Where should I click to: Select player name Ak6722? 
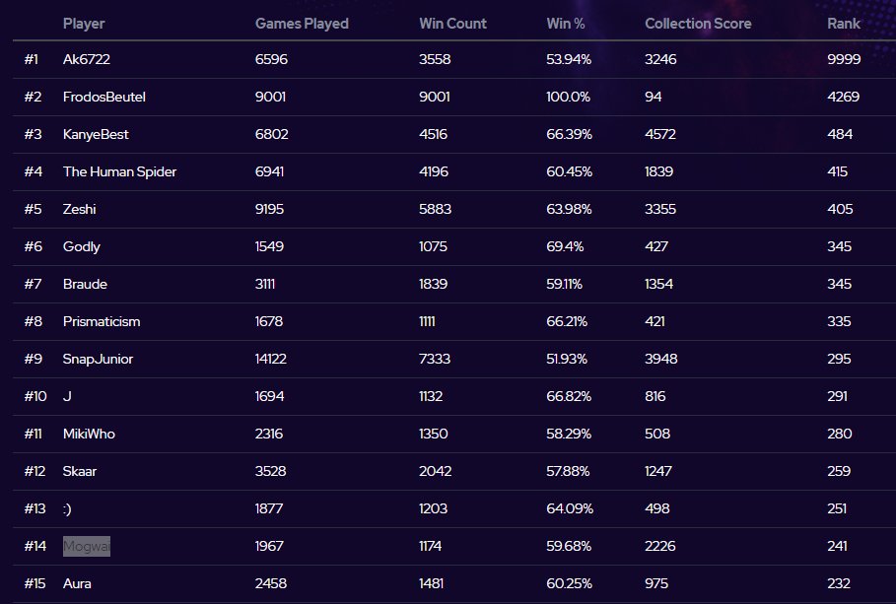(87, 59)
